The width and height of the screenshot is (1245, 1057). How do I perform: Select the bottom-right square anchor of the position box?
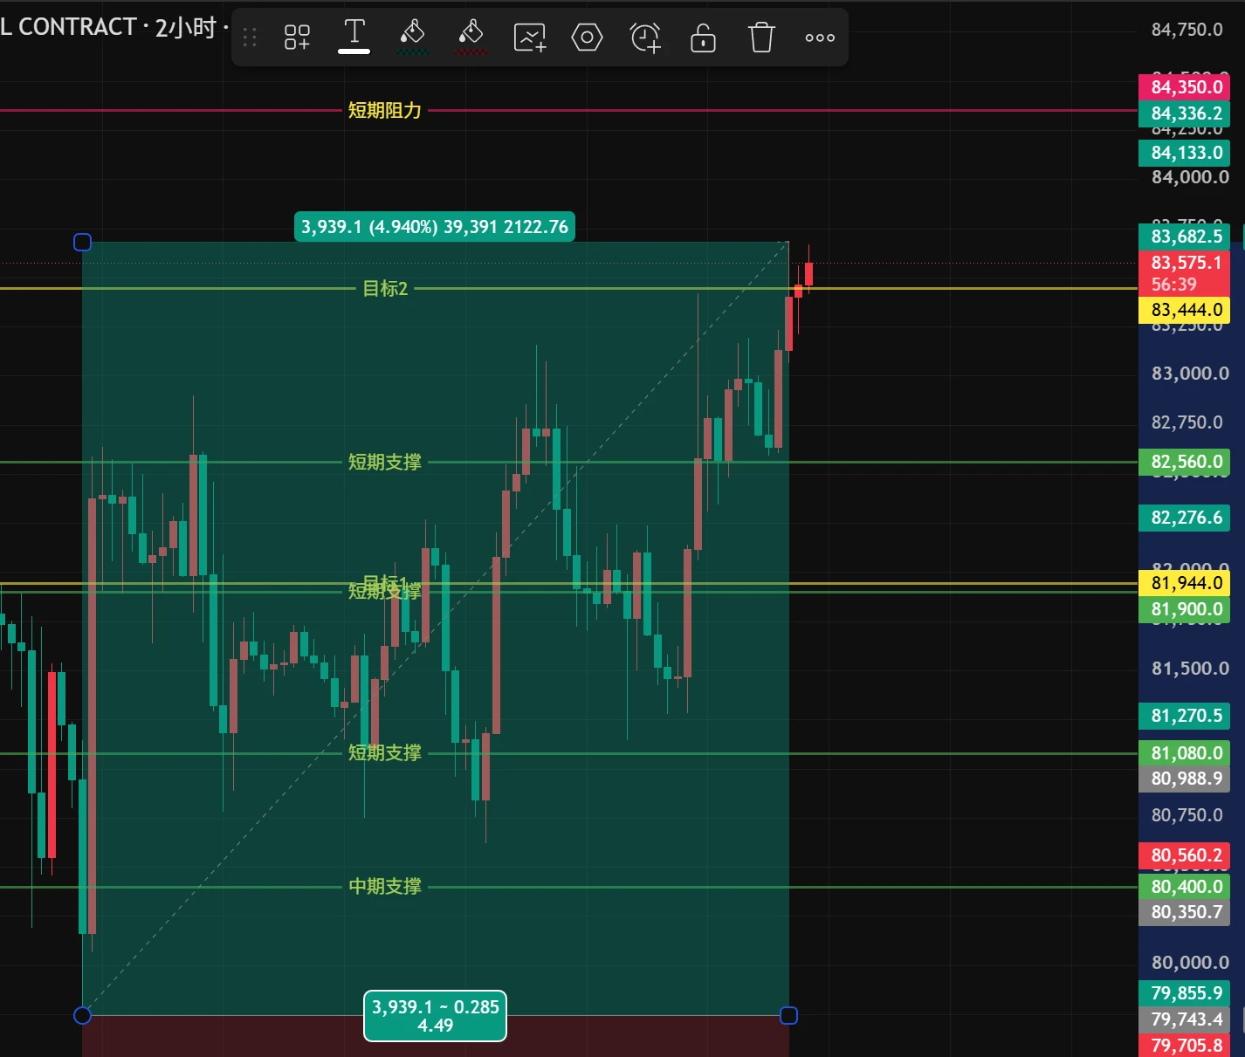pos(788,1015)
